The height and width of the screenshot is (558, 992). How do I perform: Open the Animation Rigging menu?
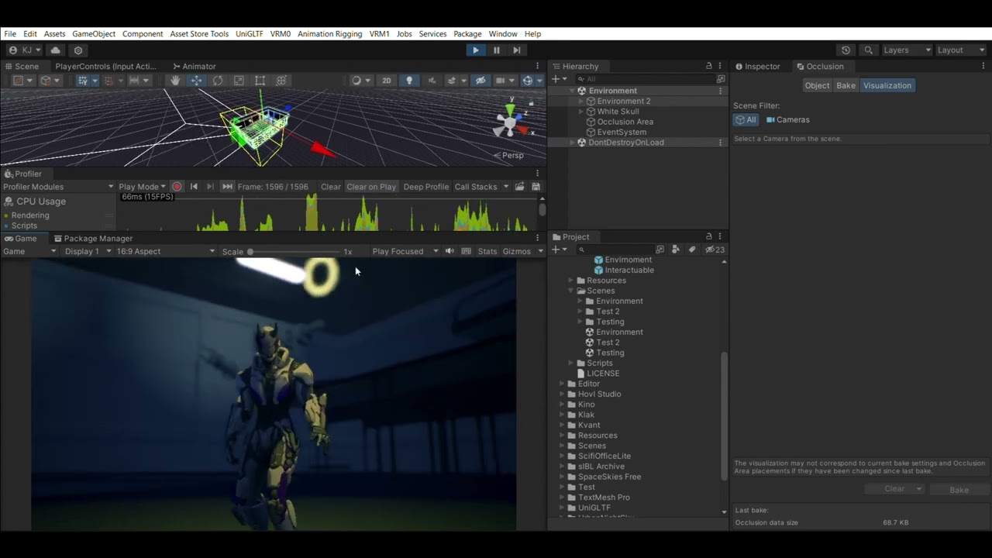[x=329, y=34]
